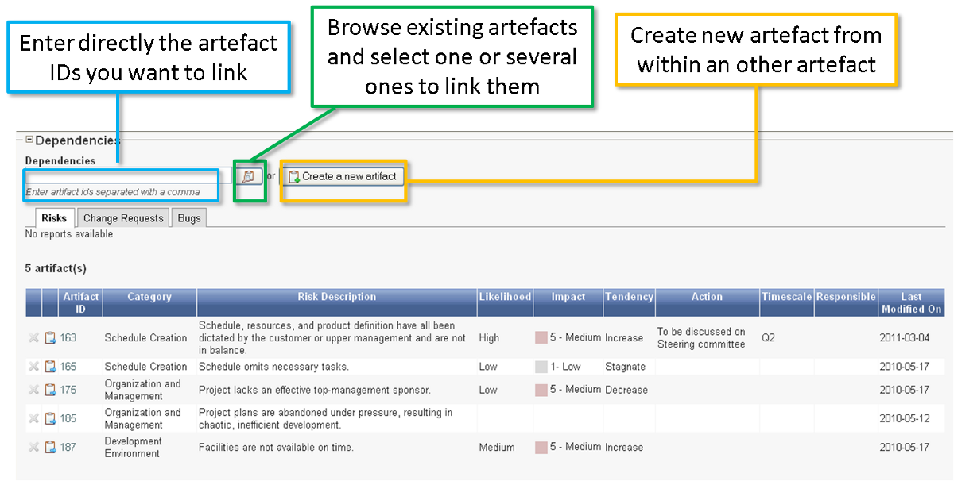
Task: Click the pink impact swatch for artifact 163
Action: point(541,338)
